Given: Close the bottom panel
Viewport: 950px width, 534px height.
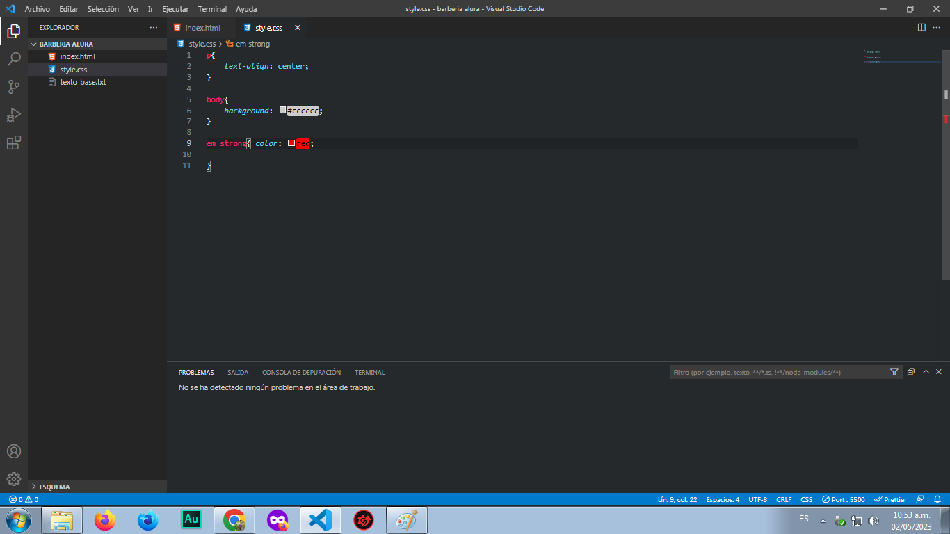Looking at the screenshot, I should [x=939, y=372].
